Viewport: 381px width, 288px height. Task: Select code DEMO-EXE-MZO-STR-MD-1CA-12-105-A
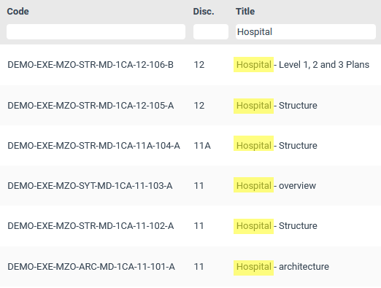pos(91,106)
